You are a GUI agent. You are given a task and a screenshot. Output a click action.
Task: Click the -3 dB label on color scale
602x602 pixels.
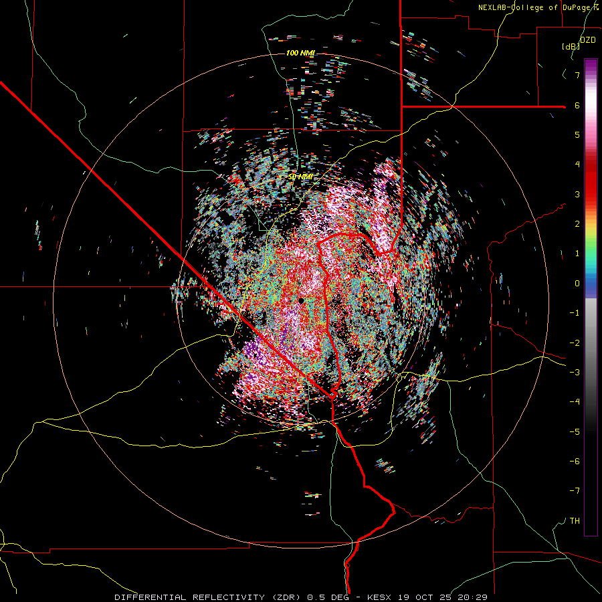[x=575, y=373]
